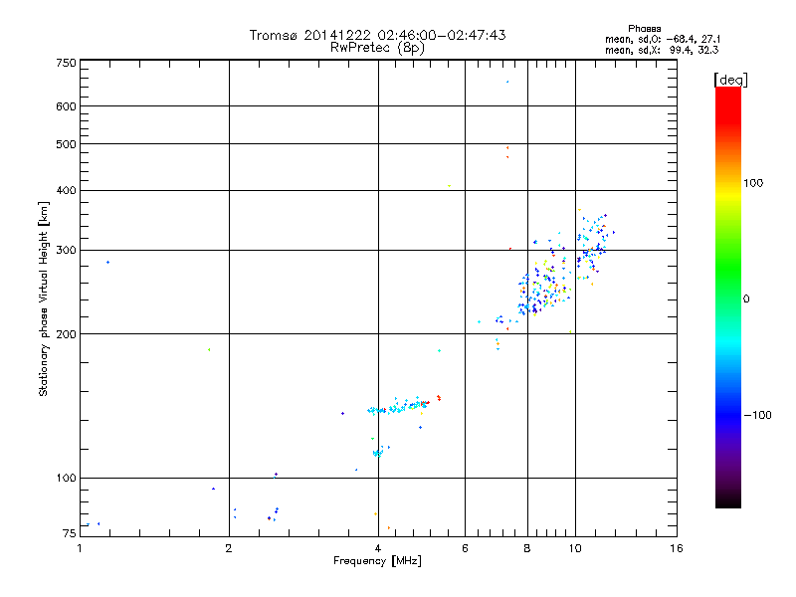This screenshot has width=796, height=597.
Task: Click the x-axis '10' tick label
Action: point(575,548)
